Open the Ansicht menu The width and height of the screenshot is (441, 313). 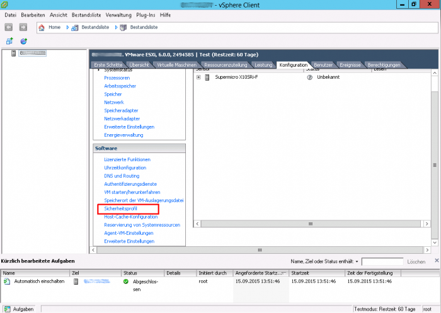tap(59, 15)
